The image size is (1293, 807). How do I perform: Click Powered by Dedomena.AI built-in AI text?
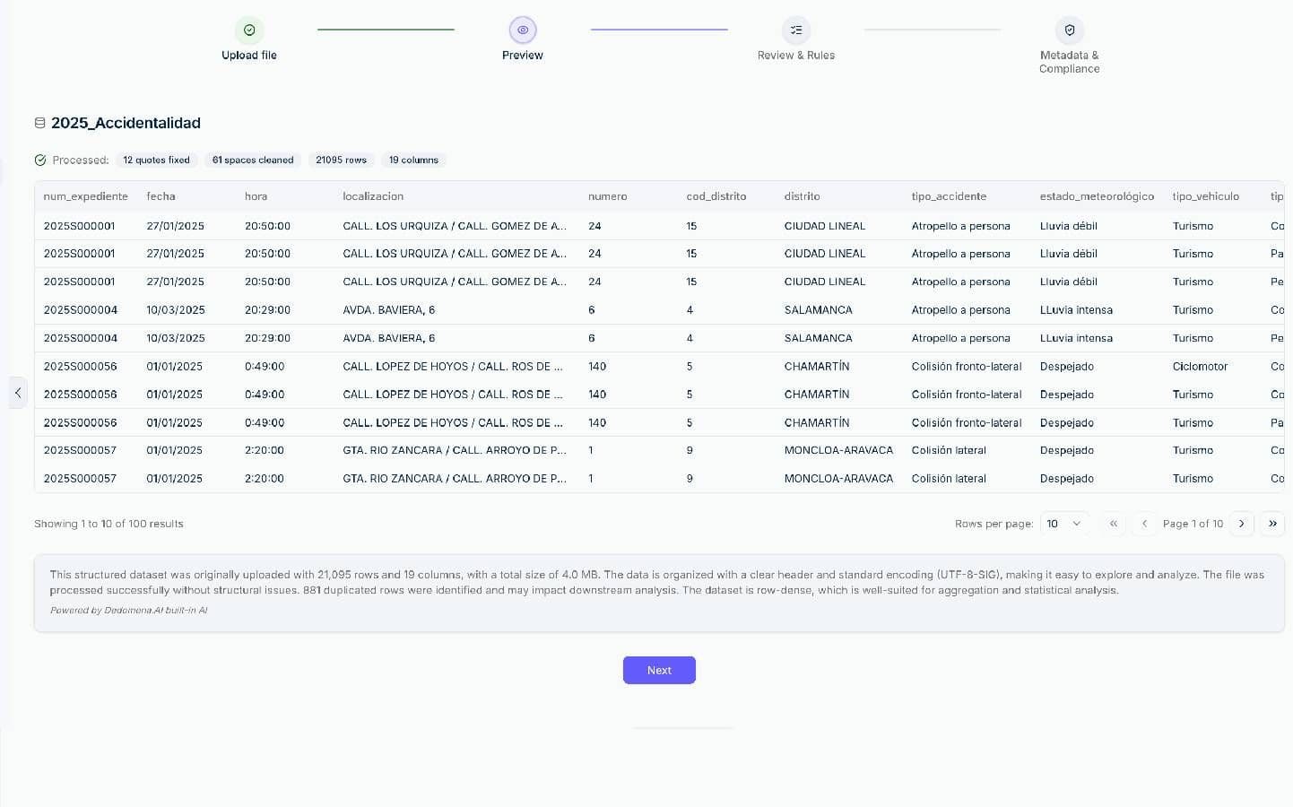pos(128,611)
